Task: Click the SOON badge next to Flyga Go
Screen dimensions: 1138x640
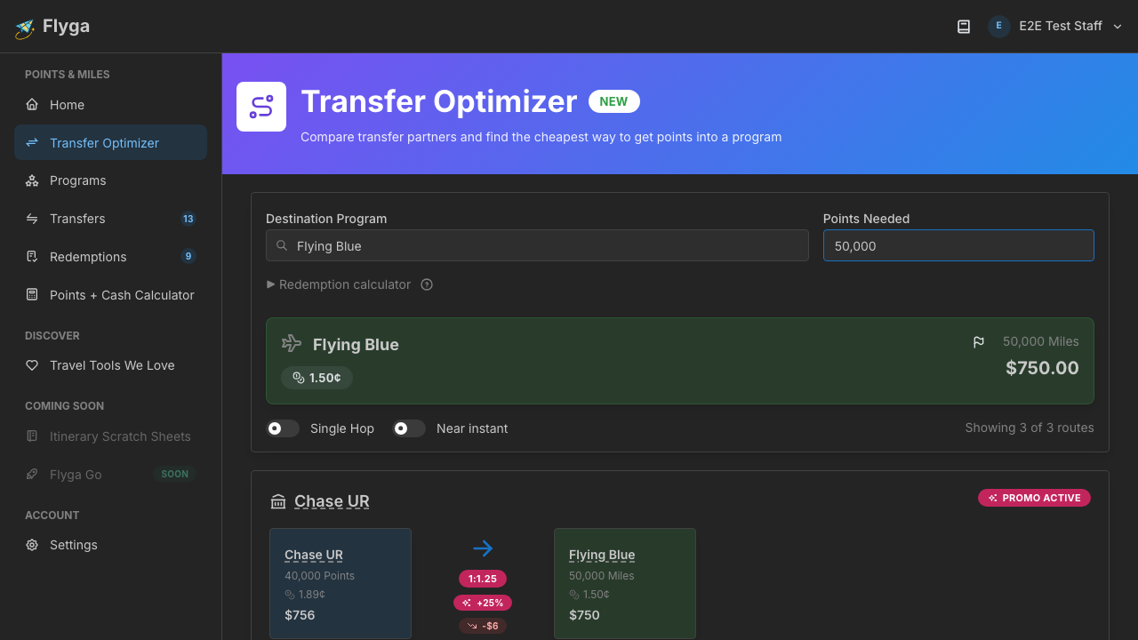Action: coord(174,475)
